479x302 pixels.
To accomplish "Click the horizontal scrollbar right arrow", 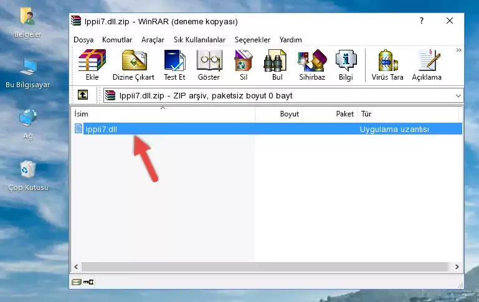I will click(457, 267).
